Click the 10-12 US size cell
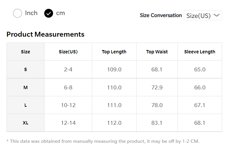227x148 pixels. pos(68,105)
